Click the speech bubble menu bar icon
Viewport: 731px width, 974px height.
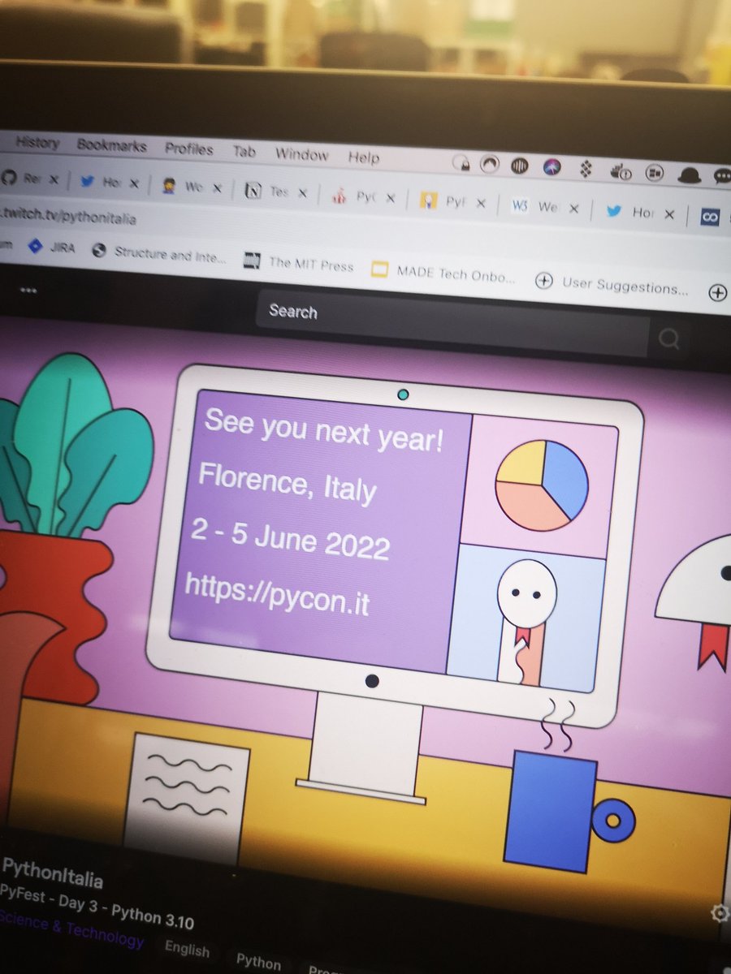(x=721, y=176)
